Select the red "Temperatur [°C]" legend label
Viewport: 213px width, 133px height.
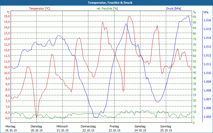tap(39, 9)
